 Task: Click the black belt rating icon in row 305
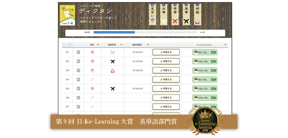coord(113,88)
